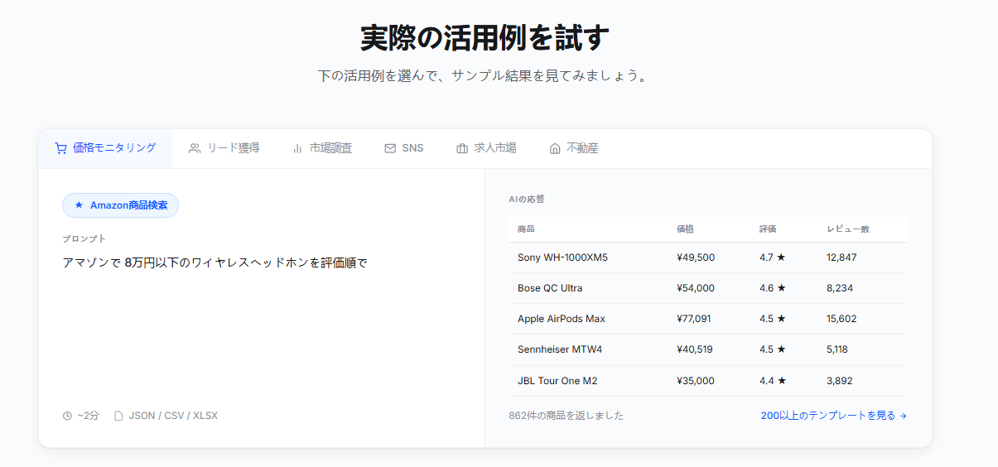Click the 862件の商品を返しました status text
This screenshot has width=998, height=467.
566,416
